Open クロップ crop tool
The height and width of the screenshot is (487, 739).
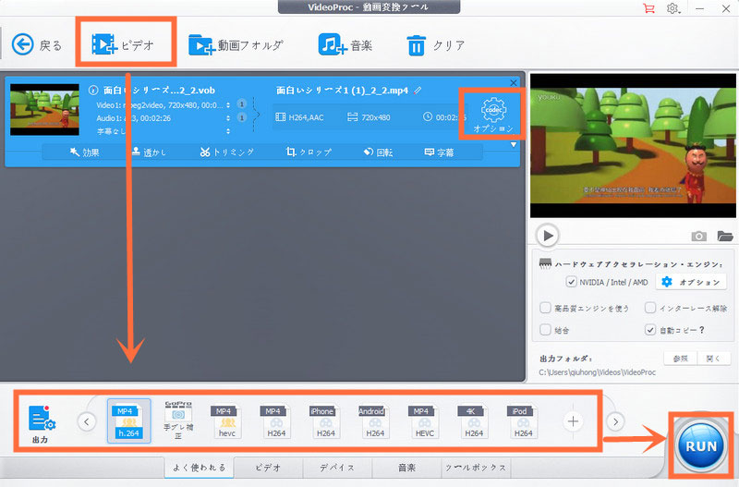click(309, 152)
